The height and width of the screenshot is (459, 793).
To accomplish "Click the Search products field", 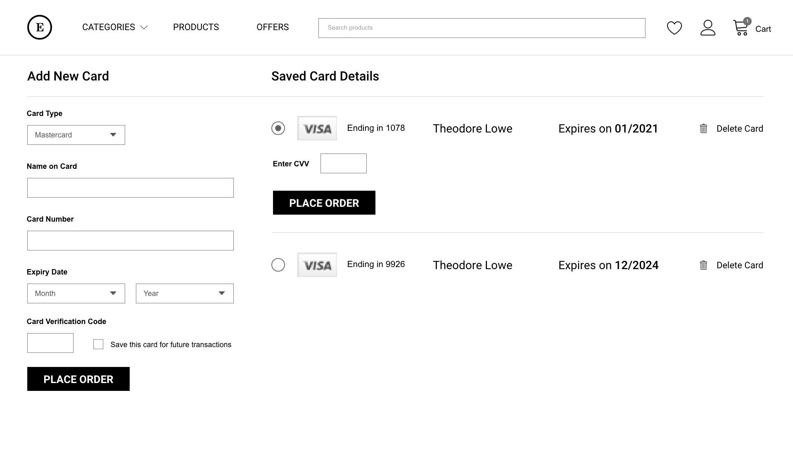I will 482,28.
